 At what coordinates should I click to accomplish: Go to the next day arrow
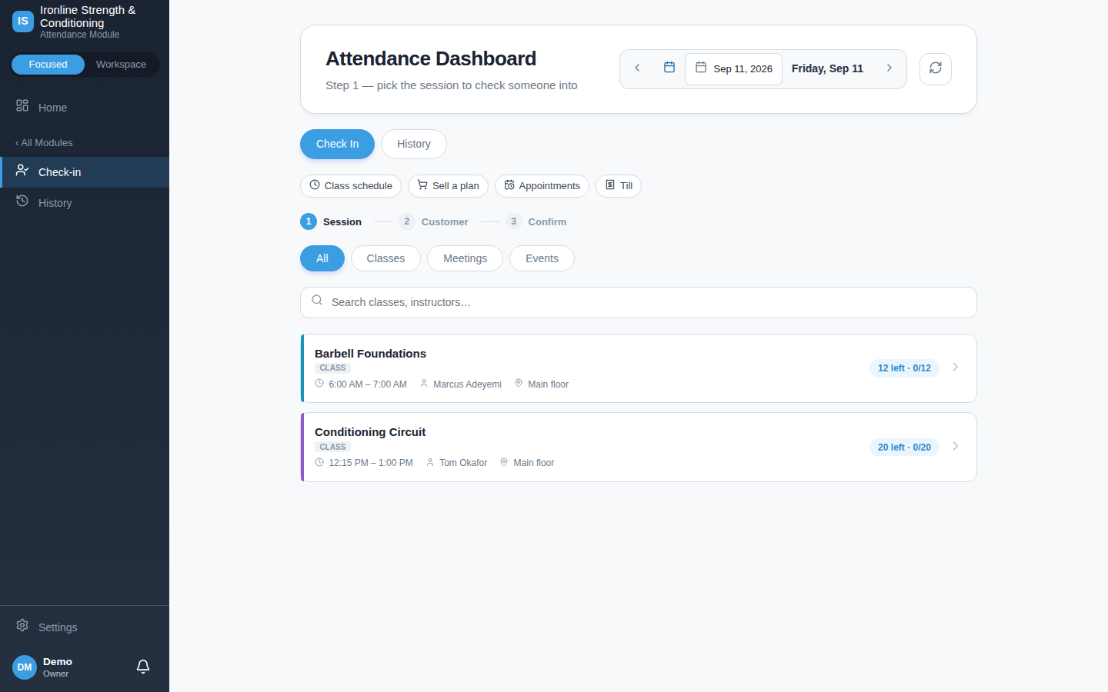tap(889, 68)
